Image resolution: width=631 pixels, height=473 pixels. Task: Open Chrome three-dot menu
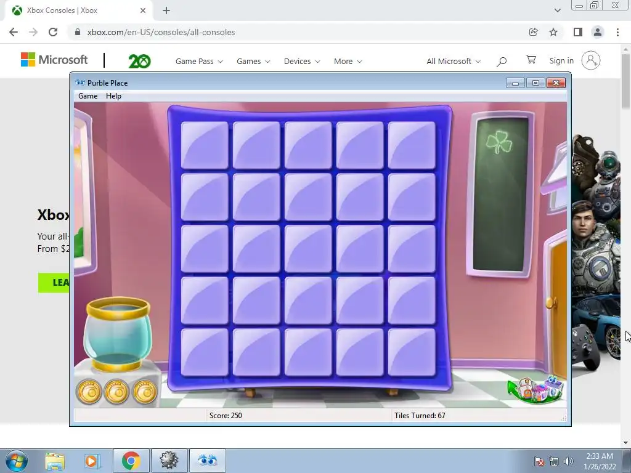coord(617,32)
